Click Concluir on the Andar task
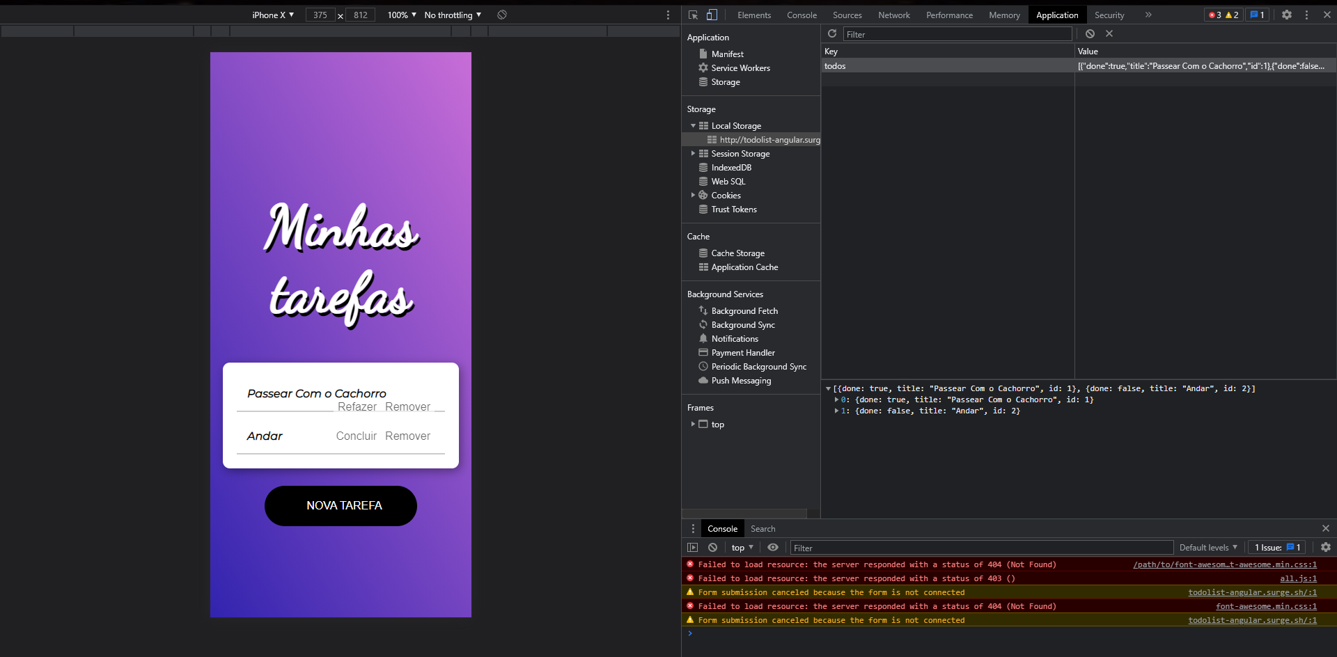Image resolution: width=1337 pixels, height=657 pixels. (357, 436)
